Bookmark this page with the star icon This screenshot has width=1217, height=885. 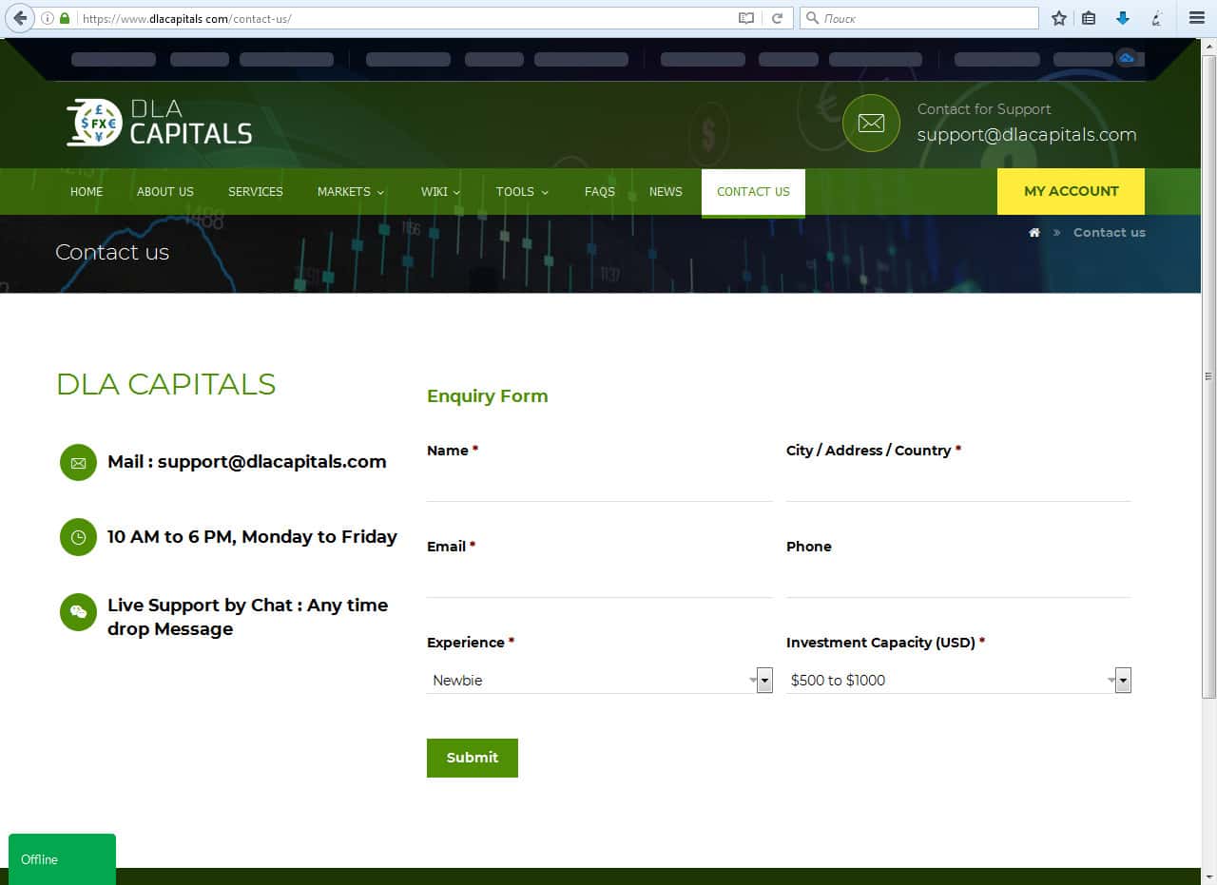pos(1059,18)
